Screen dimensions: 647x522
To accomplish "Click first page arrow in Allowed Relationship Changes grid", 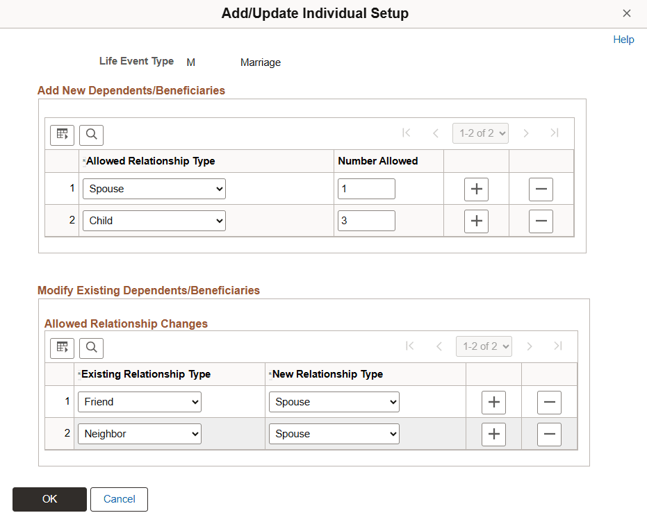I will 410,346.
